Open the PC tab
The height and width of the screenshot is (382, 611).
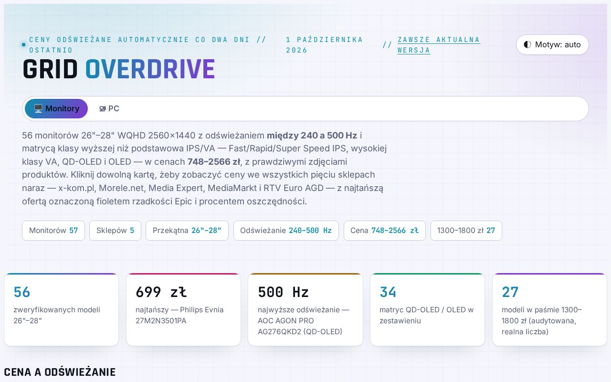pos(109,108)
